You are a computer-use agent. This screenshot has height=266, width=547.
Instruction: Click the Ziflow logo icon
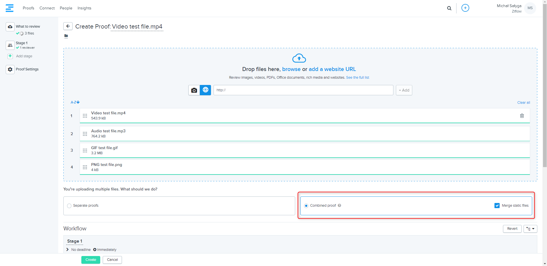pos(9,8)
